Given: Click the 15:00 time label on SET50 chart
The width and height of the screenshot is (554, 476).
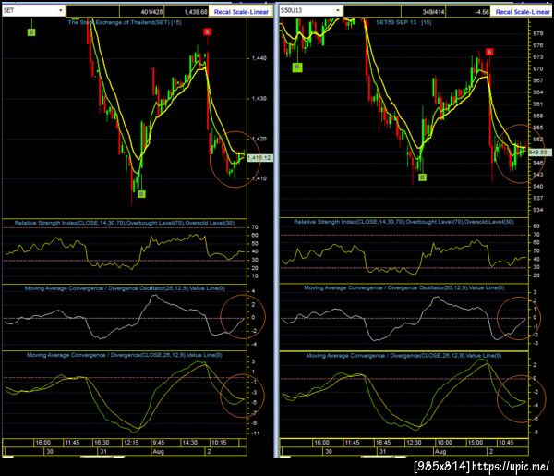Looking at the screenshot, I should [476, 443].
